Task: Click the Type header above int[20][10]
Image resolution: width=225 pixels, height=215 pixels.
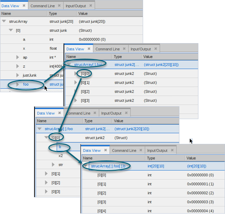Action: (x=151, y=158)
